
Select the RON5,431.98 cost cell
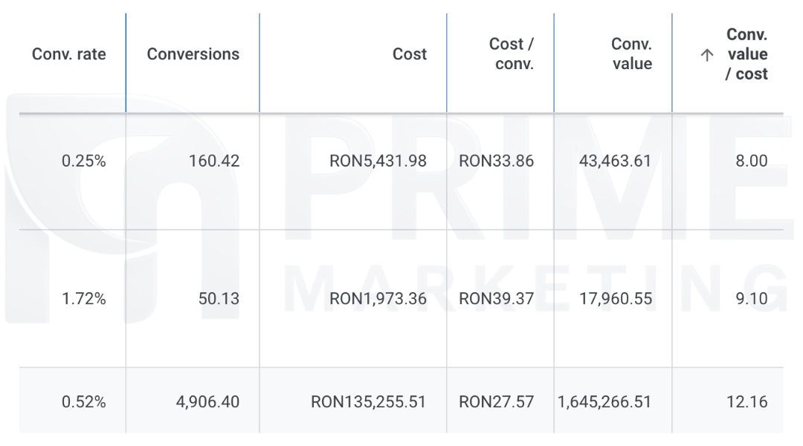pyautogui.click(x=378, y=161)
